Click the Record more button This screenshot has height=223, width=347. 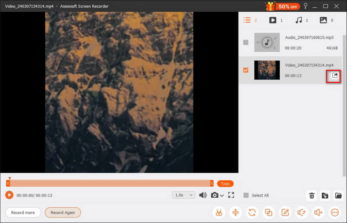[x=23, y=213]
